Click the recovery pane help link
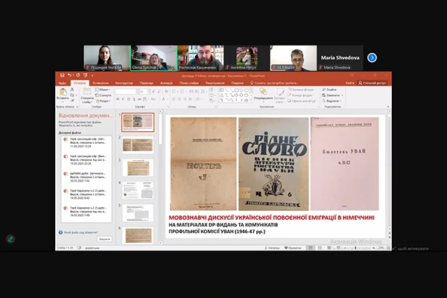The image size is (447, 298). pyautogui.click(x=80, y=232)
